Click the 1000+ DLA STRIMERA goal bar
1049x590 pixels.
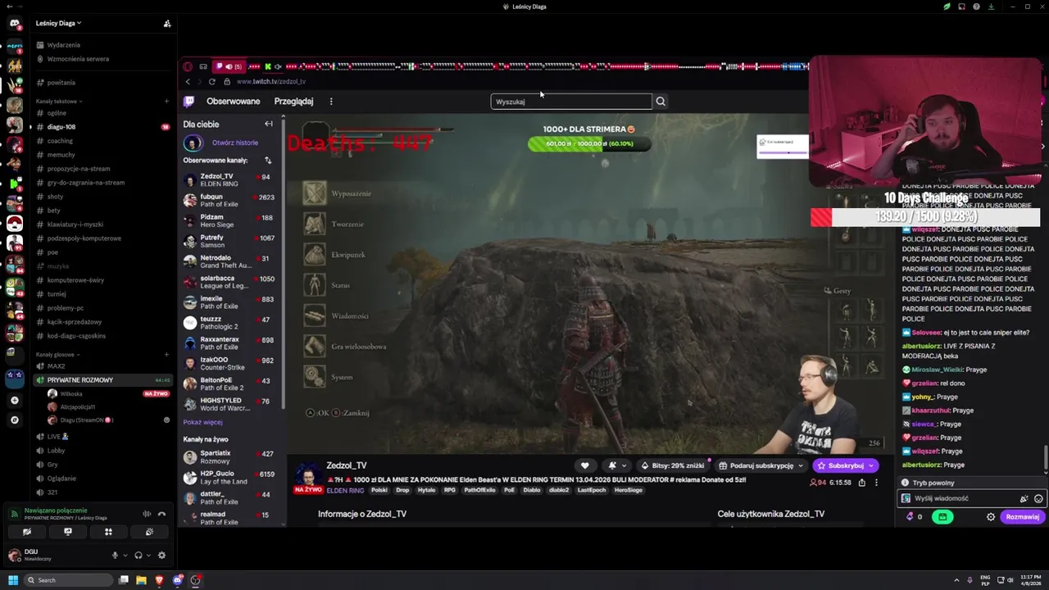588,143
